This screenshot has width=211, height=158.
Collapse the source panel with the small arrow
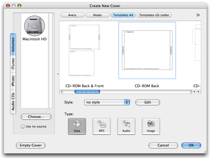point(58,74)
